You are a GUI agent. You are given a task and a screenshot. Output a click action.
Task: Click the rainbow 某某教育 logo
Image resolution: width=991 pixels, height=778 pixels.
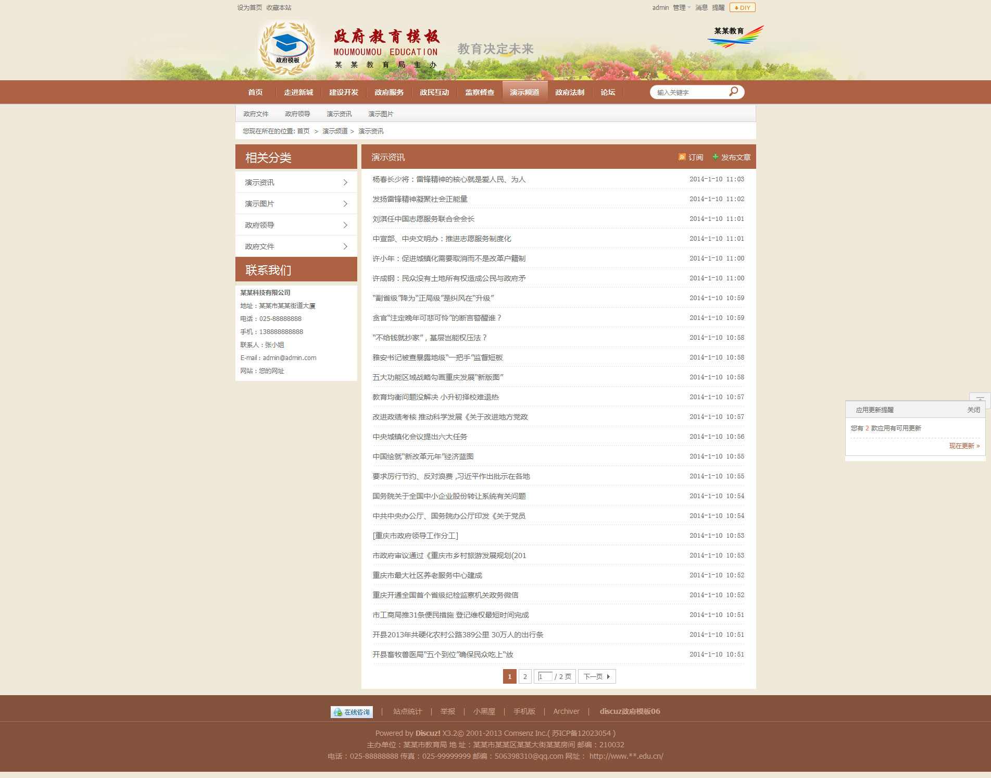coord(735,36)
